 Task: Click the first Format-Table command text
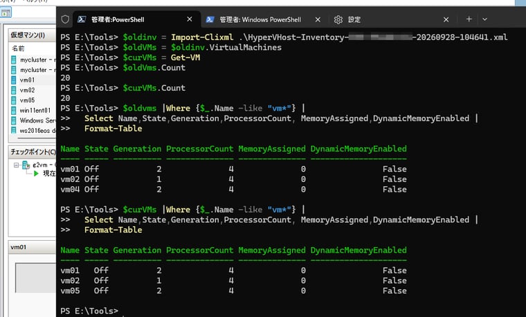pyautogui.click(x=113, y=129)
